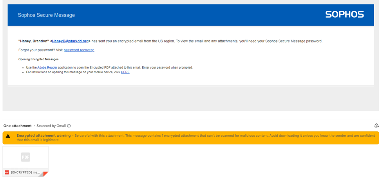Open the password recovery link
The width and height of the screenshot is (382, 190).
pos(79,50)
